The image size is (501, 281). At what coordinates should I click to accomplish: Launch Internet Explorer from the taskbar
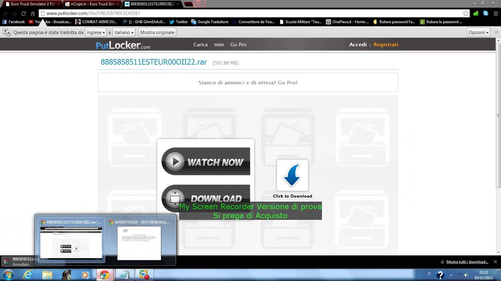point(28,275)
